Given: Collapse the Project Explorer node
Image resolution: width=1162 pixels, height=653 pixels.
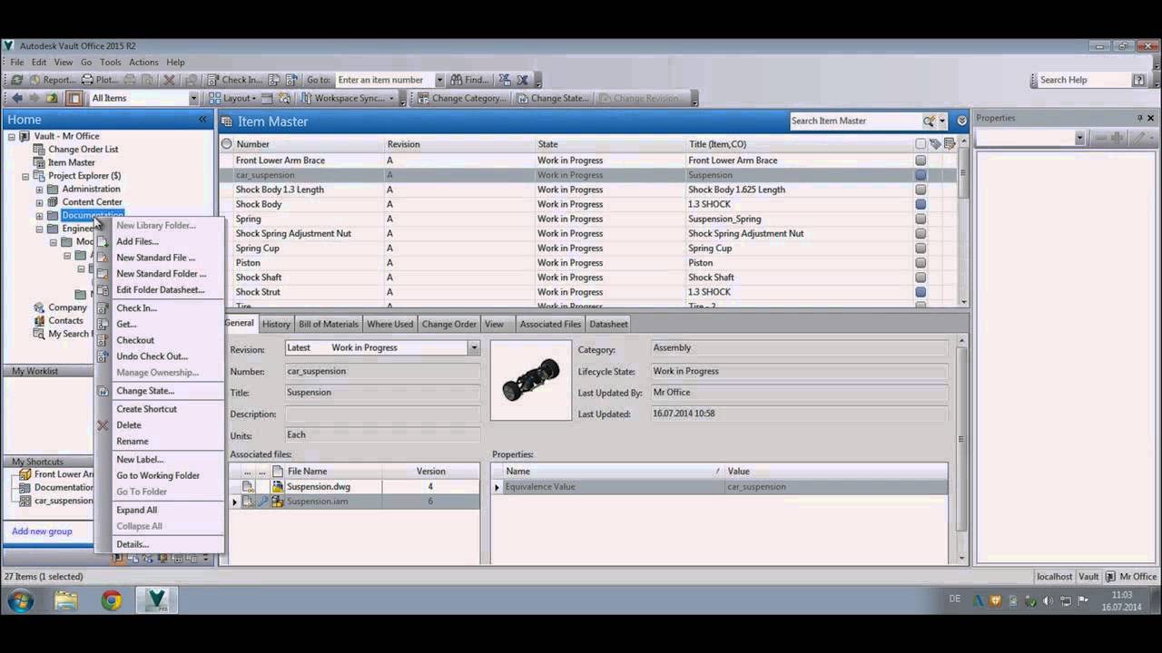Looking at the screenshot, I should point(25,176).
